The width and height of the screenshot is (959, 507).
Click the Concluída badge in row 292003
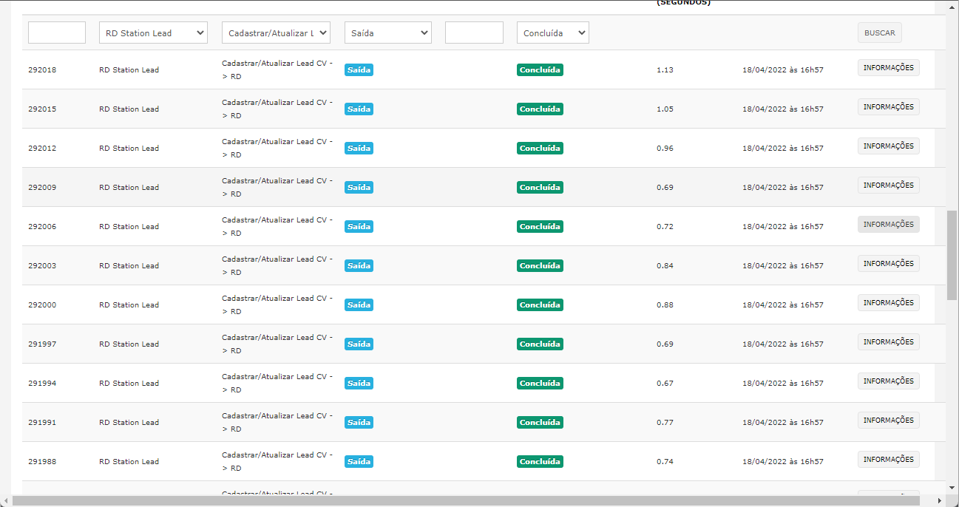click(x=540, y=266)
